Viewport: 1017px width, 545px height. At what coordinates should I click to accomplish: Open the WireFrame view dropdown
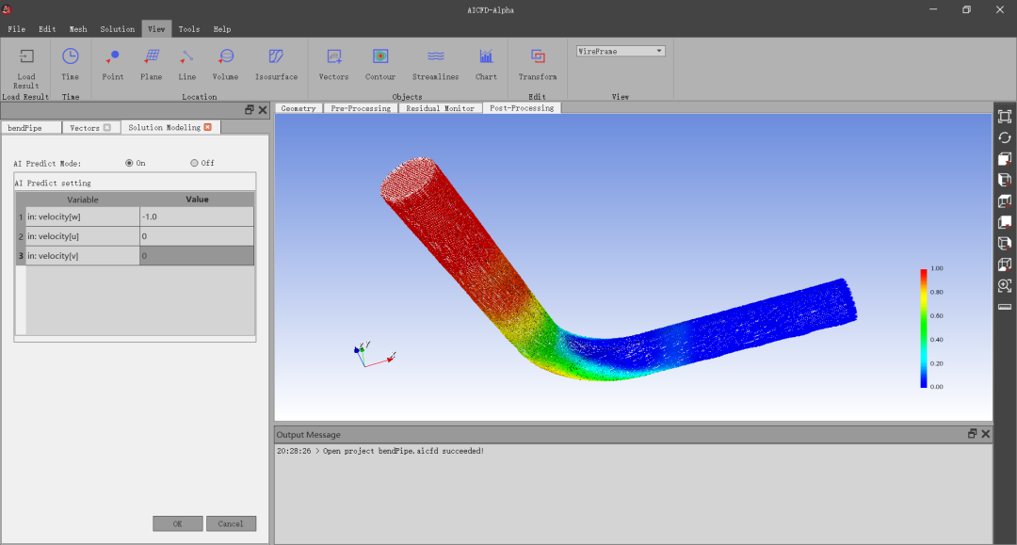click(x=621, y=51)
